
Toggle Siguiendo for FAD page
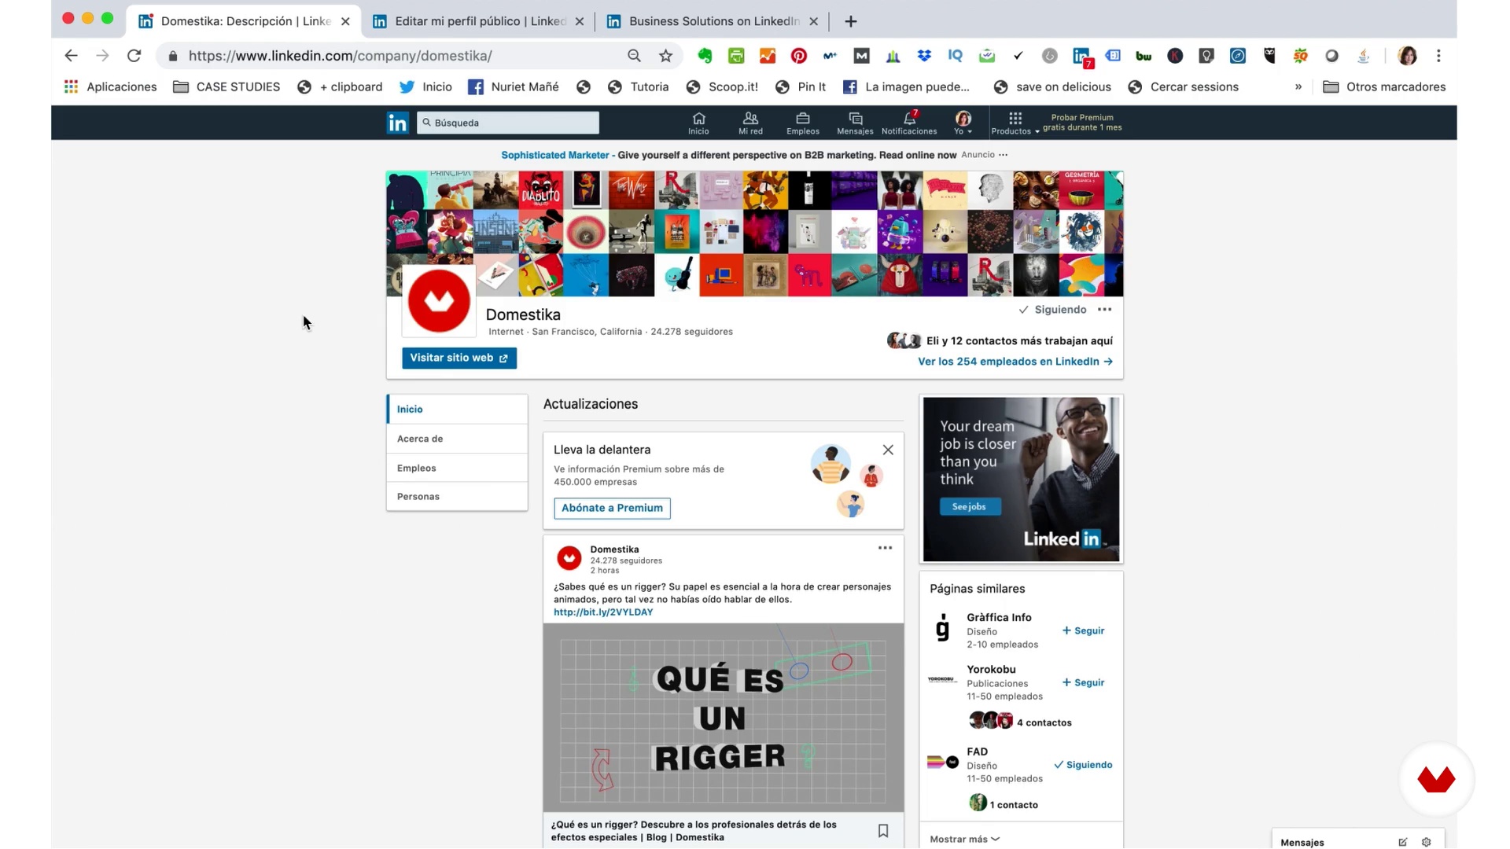click(x=1083, y=765)
